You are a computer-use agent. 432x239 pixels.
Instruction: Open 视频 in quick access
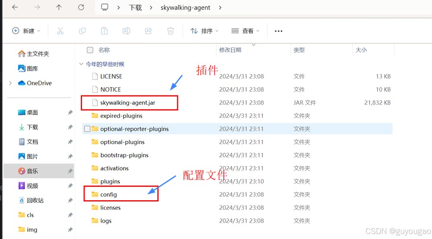28,186
